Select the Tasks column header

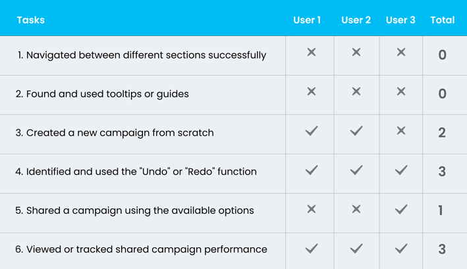point(31,20)
